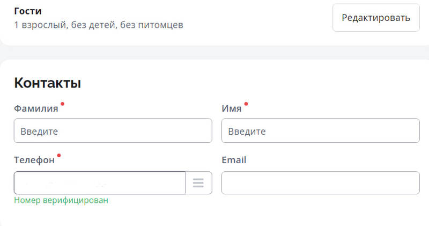The height and width of the screenshot is (226, 429).
Task: Click the Имя field label
Action: (x=231, y=108)
